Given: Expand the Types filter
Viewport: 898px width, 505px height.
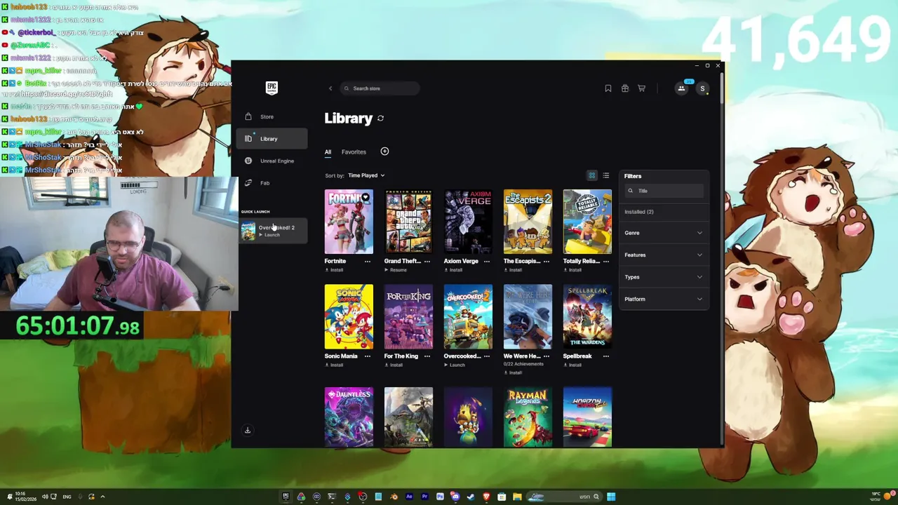Looking at the screenshot, I should click(664, 277).
